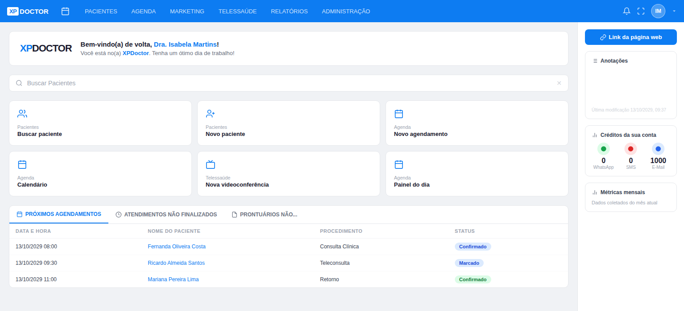Click the calendar icon on Próximos Agendamentos tab
The height and width of the screenshot is (311, 684).
pos(20,214)
